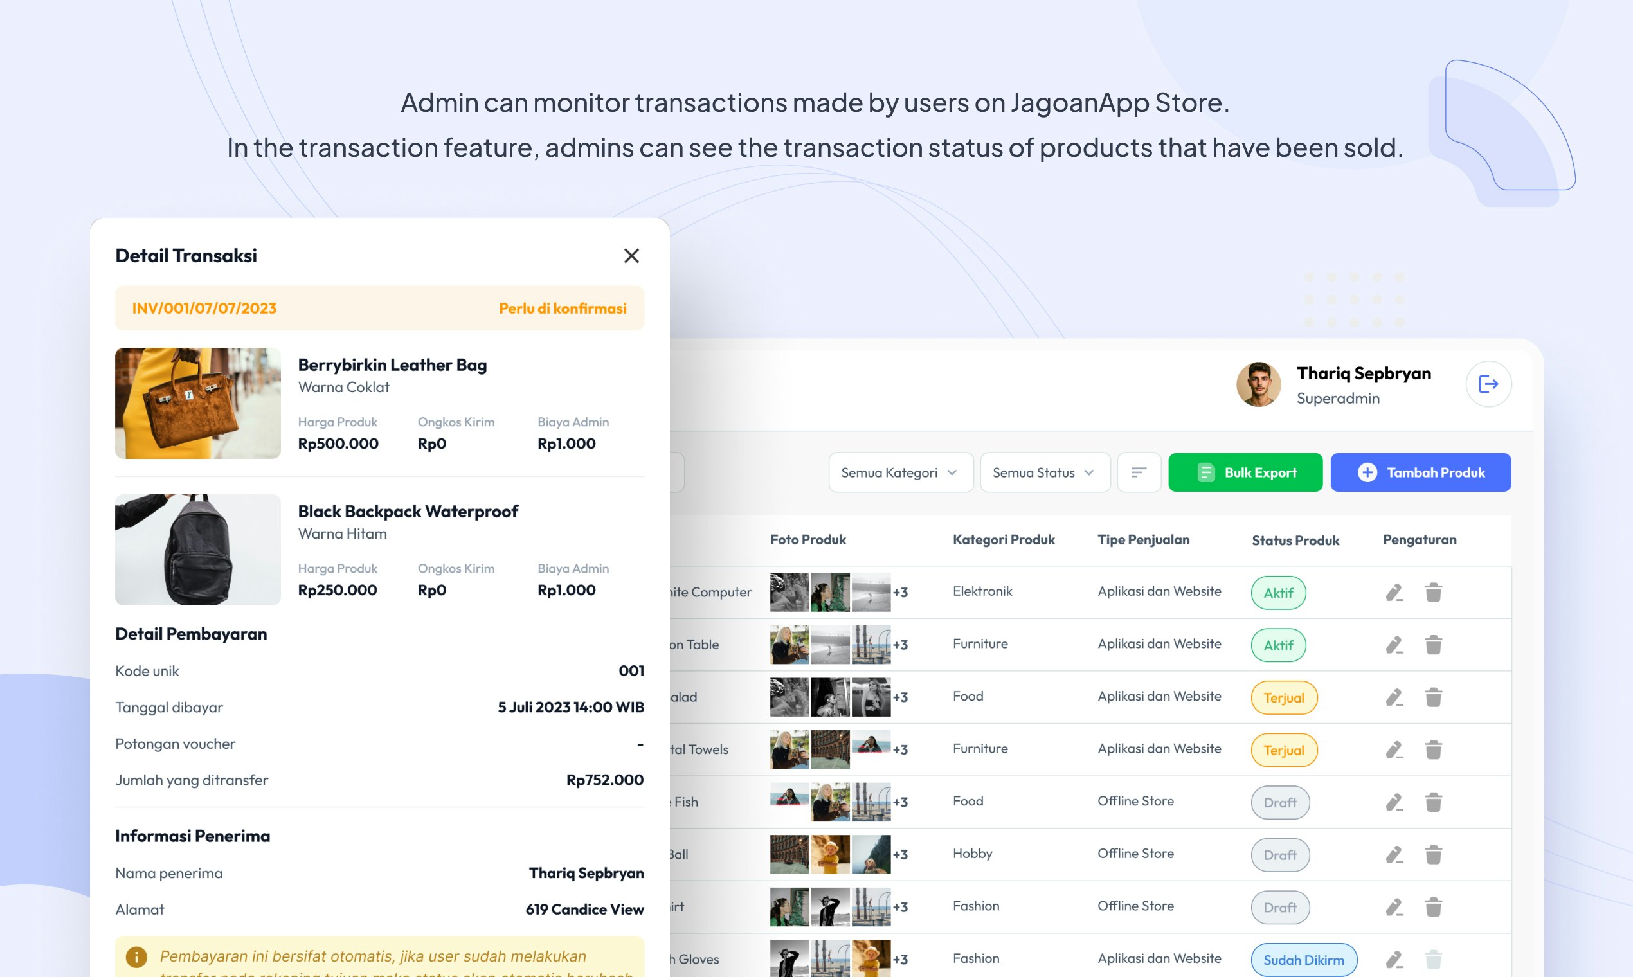Viewport: 1633px width, 977px height.
Task: Edit the Furniture Terjual product row
Action: [x=1394, y=750]
